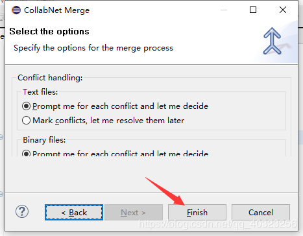Click the blog.csdn.net watermark URL
The height and width of the screenshot is (236, 303).
tap(217, 224)
